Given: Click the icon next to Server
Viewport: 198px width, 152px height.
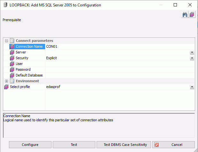Looking at the screenshot, I should (12, 52).
